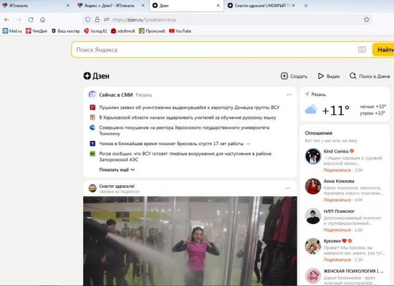Go back with the browser back arrow
Viewport: 394px width, 286px height.
click(x=7, y=20)
